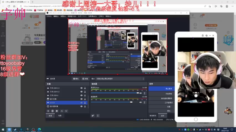Add this page to favorites star icon

(210, 6)
